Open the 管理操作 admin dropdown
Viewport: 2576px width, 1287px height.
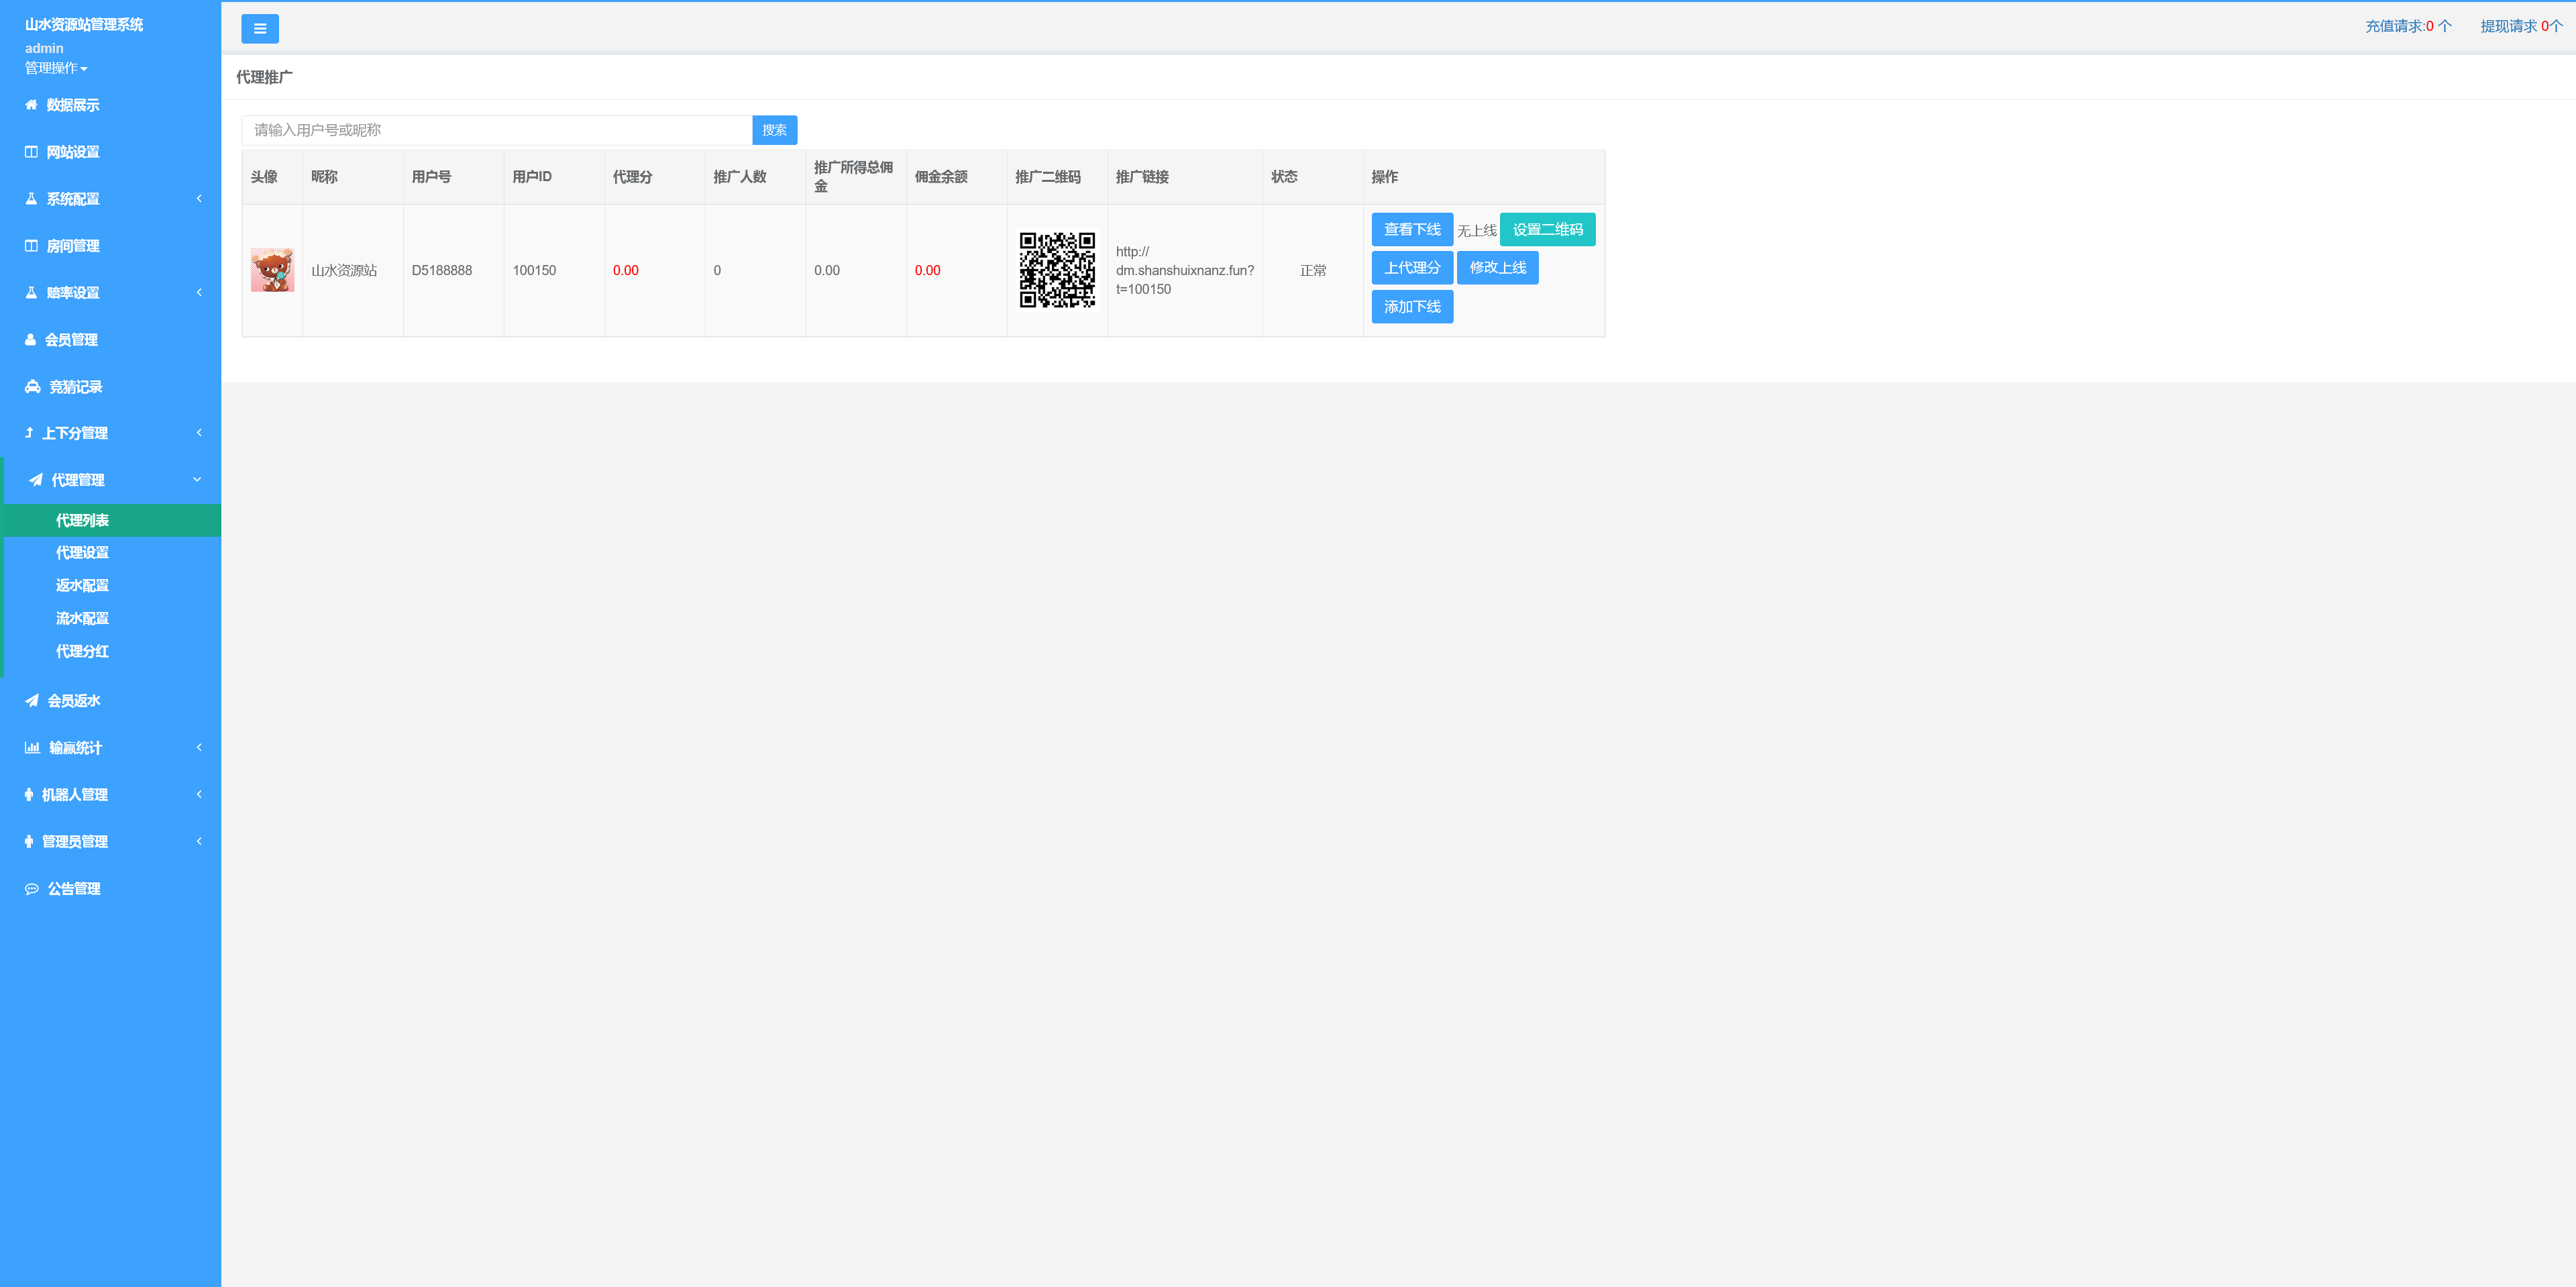(56, 68)
